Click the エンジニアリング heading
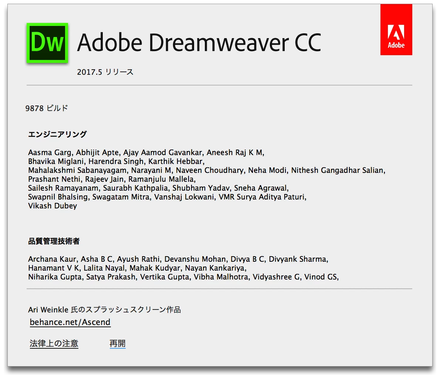The height and width of the screenshot is (385, 440). (x=58, y=134)
